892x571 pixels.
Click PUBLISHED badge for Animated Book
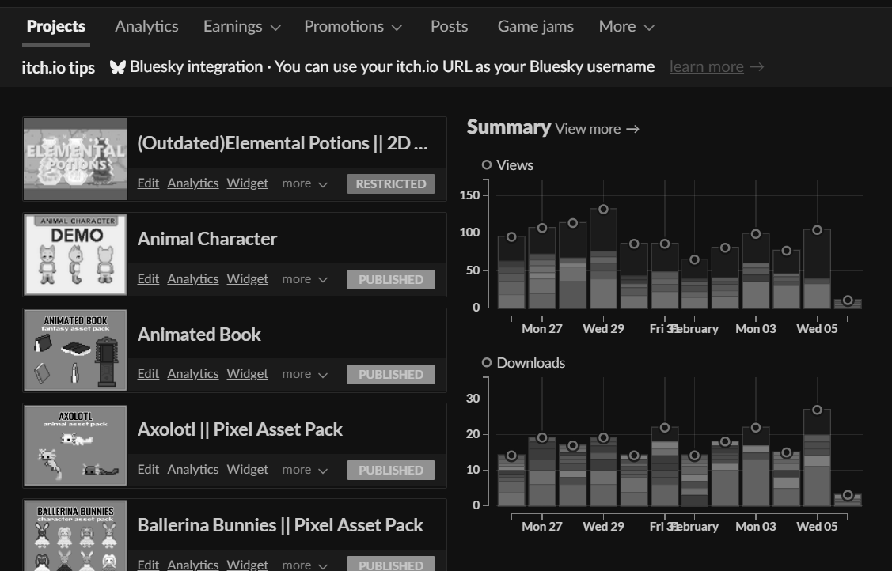(x=391, y=374)
